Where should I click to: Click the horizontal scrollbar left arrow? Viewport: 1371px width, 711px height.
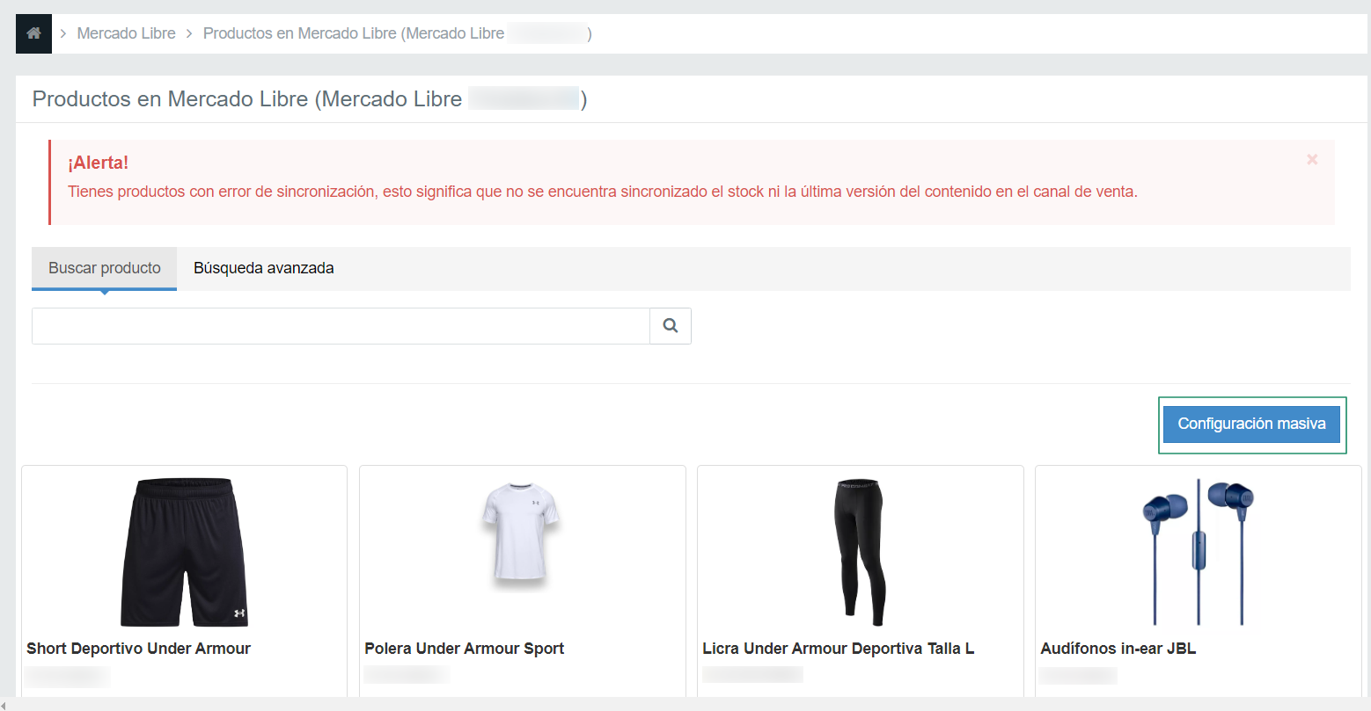[4, 705]
